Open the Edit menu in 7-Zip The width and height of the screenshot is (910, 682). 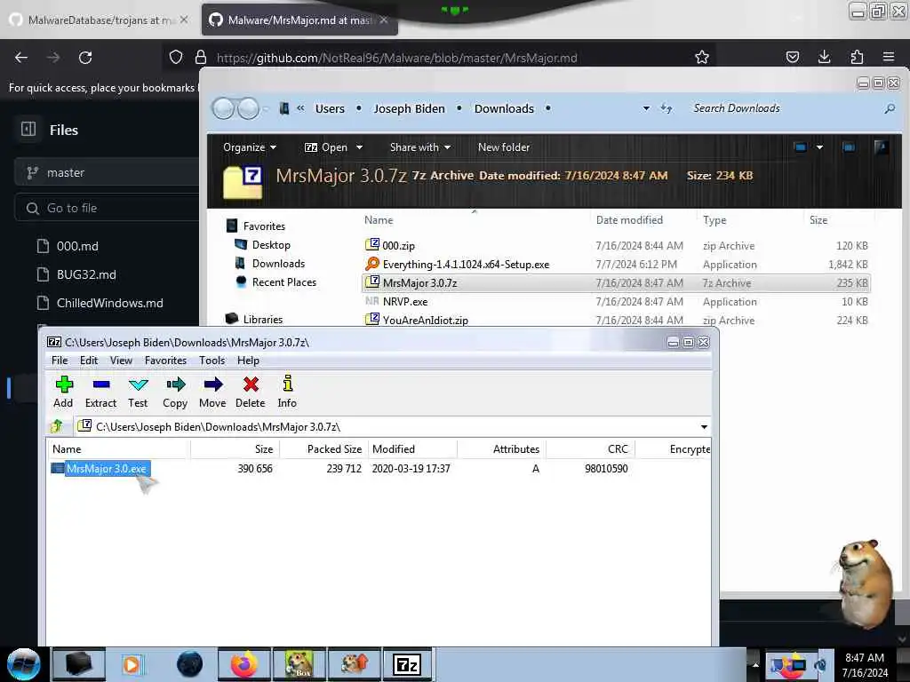[x=89, y=361]
